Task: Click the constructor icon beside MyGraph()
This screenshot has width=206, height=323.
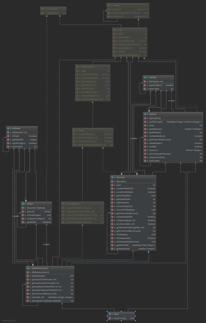Action: tap(112, 182)
